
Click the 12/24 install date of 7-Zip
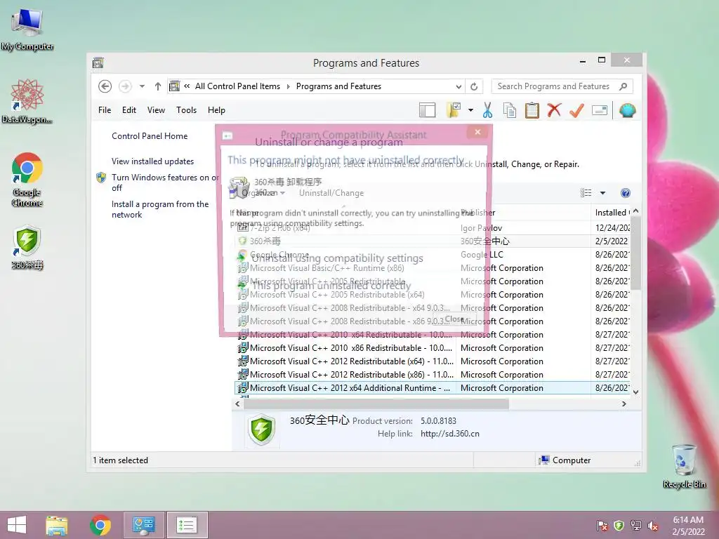tap(612, 228)
